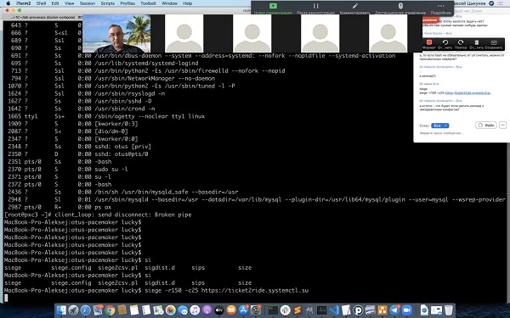The width and height of the screenshot is (510, 318).
Task: Open the Edit menu
Action: 55,3
